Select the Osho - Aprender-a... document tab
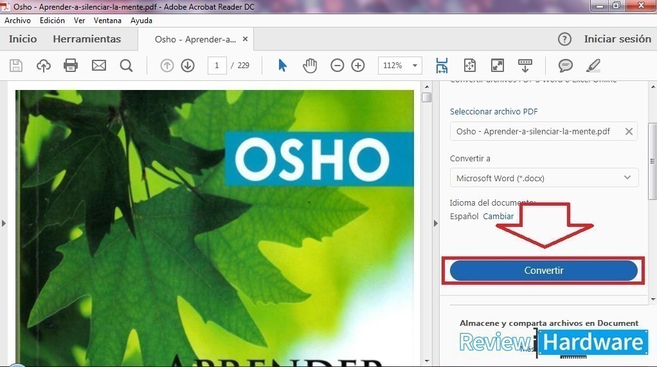Image resolution: width=657 pixels, height=367 pixels. click(195, 39)
